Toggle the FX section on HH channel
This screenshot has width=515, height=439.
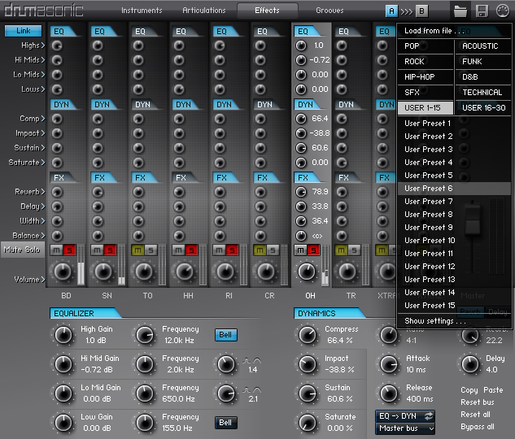(185, 178)
